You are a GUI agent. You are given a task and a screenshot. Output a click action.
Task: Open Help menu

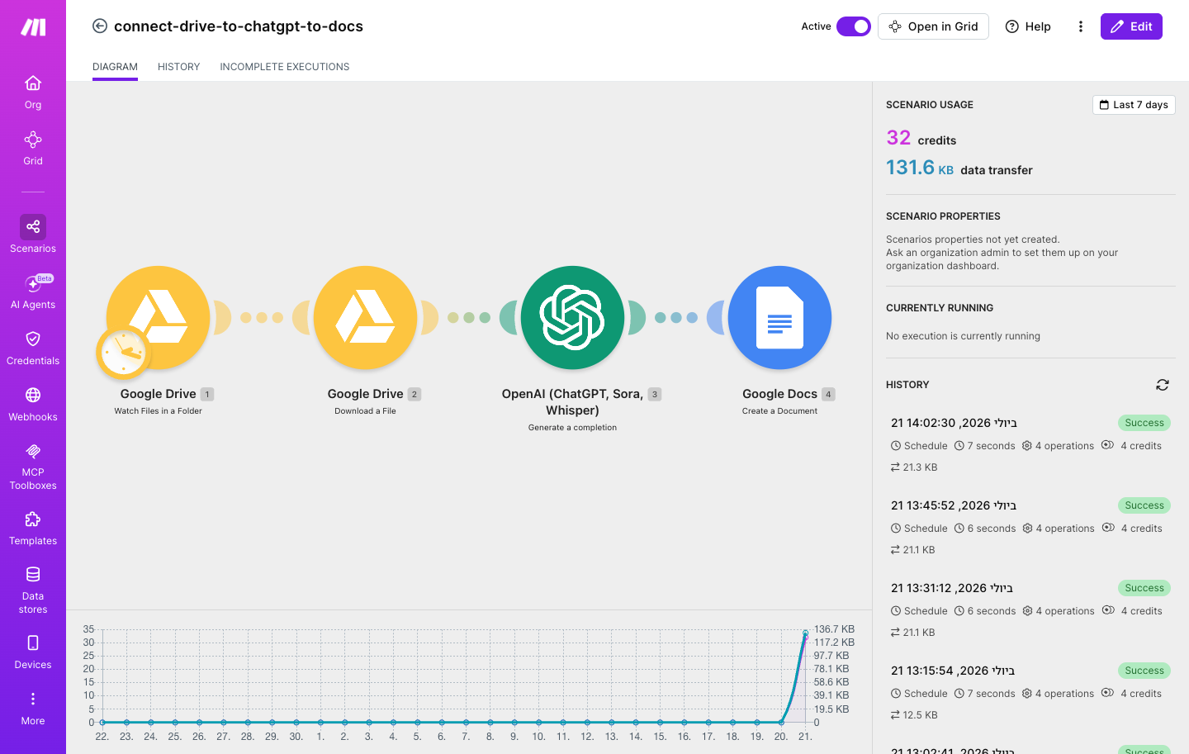click(1028, 26)
